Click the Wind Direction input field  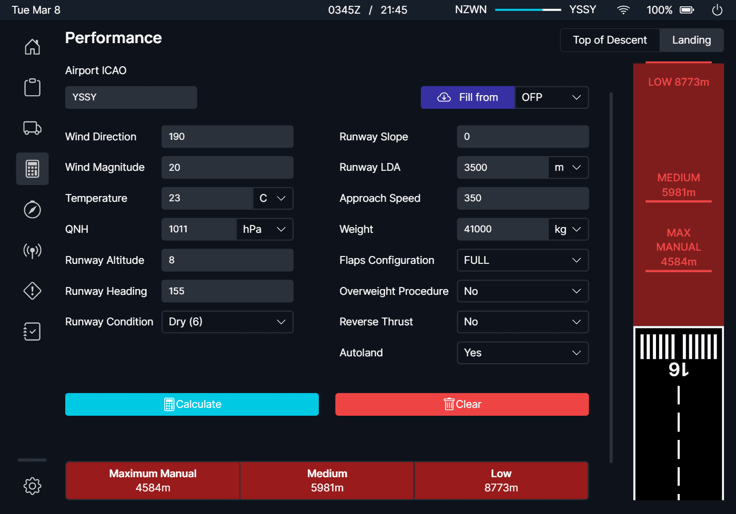click(227, 137)
